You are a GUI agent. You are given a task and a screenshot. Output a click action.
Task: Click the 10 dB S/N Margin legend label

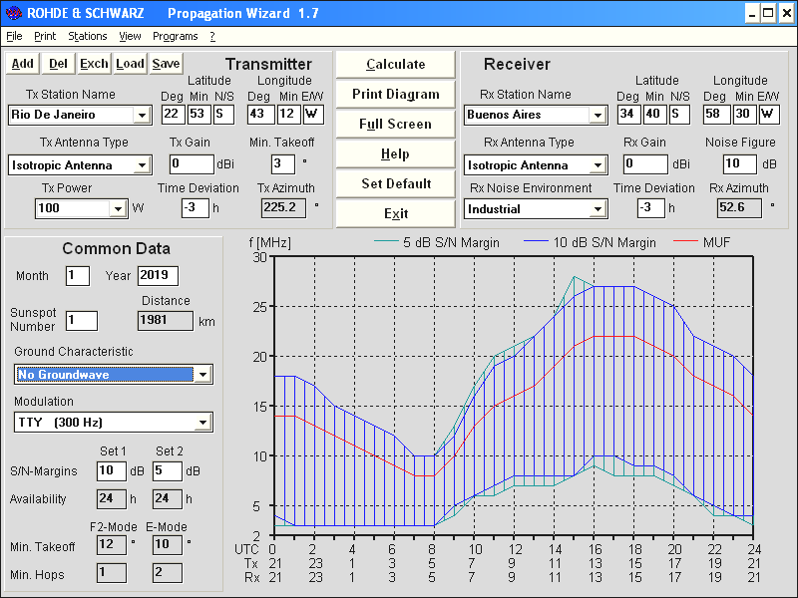pyautogui.click(x=604, y=242)
